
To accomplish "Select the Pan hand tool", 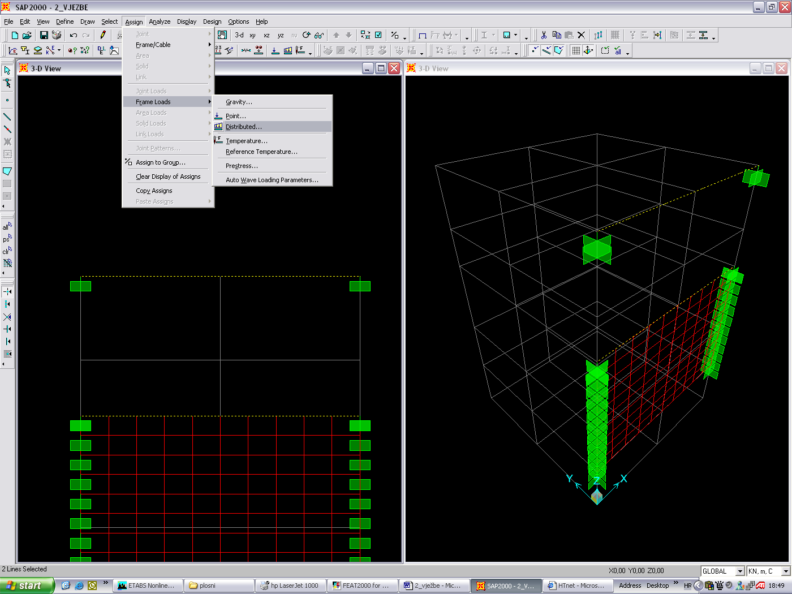I will point(223,35).
